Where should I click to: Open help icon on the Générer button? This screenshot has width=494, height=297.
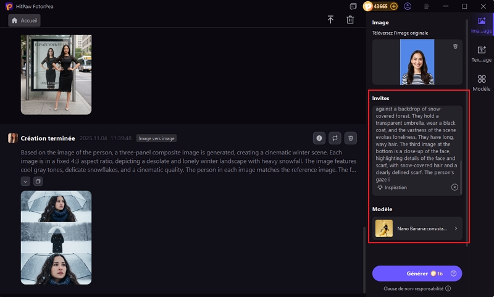point(453,274)
